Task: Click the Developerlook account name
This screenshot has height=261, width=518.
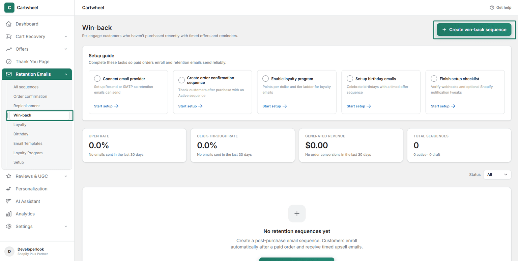Action: tap(31, 249)
